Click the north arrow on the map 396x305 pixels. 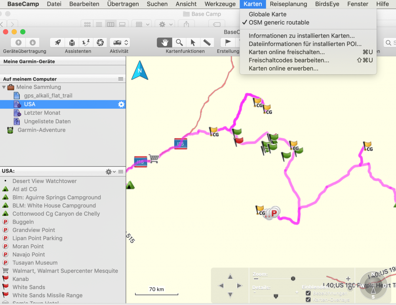click(x=140, y=70)
